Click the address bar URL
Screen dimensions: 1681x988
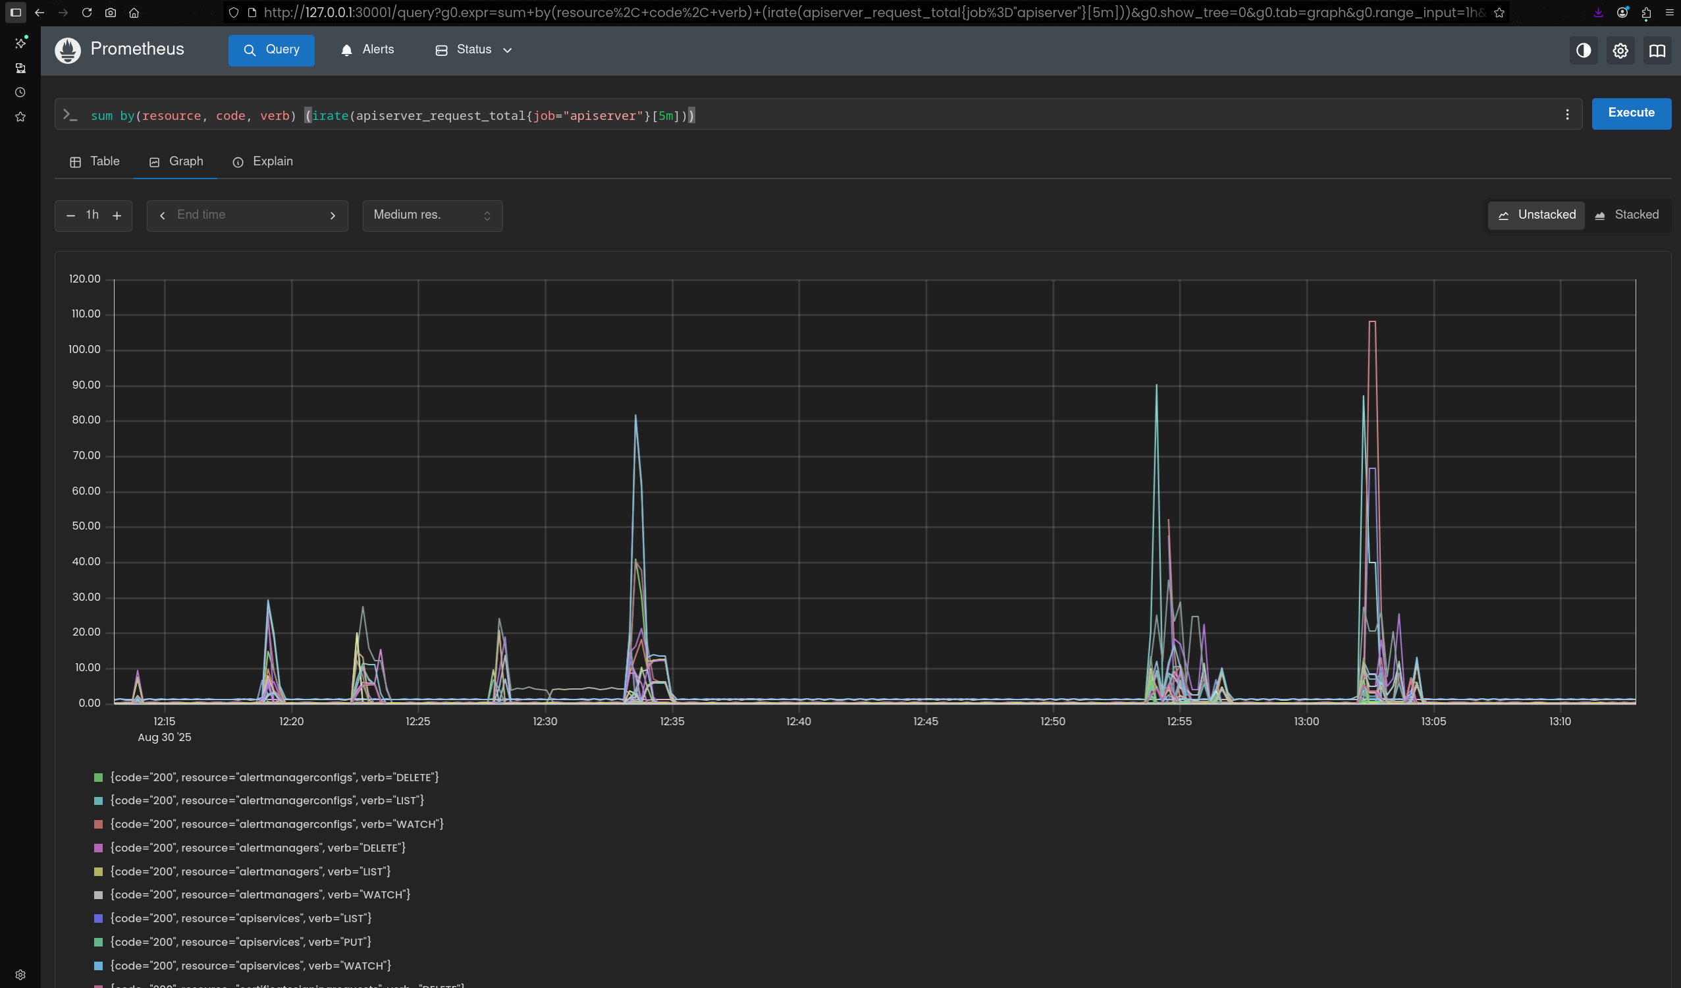coord(874,13)
